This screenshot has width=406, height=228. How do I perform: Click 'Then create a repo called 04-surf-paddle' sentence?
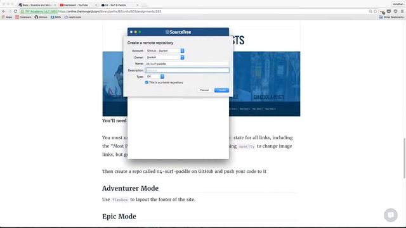coord(184,172)
